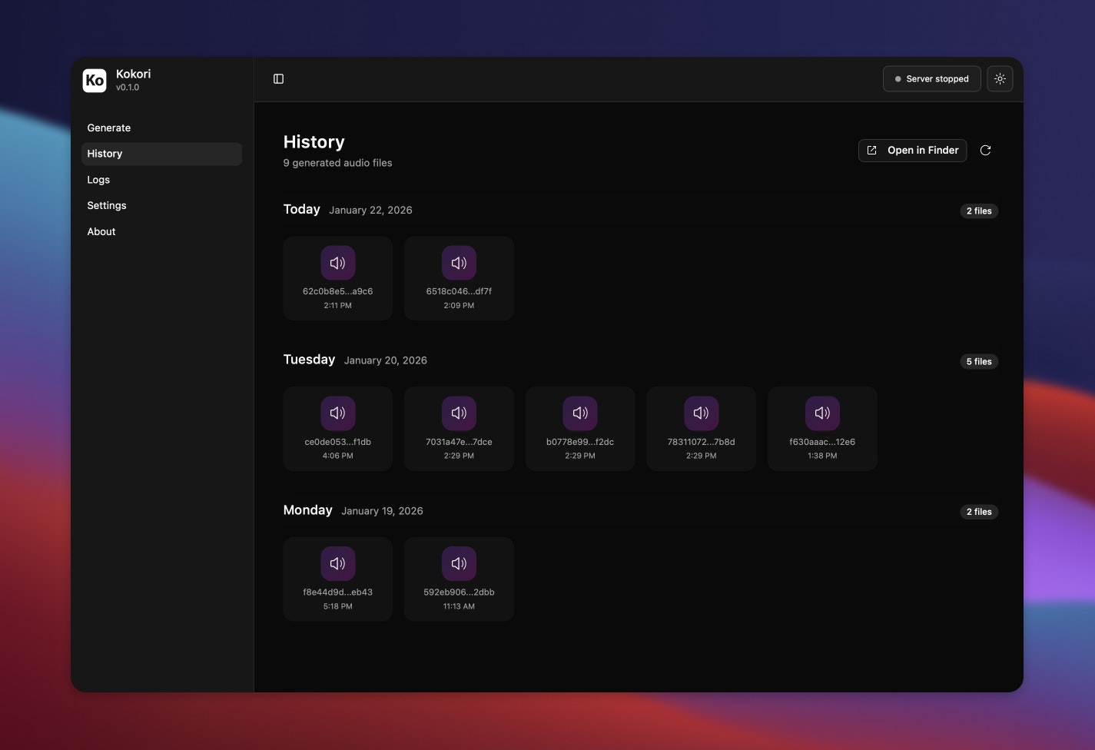The height and width of the screenshot is (750, 1095).
Task: Play audio icon for b0778e99...f2dc
Action: point(580,413)
